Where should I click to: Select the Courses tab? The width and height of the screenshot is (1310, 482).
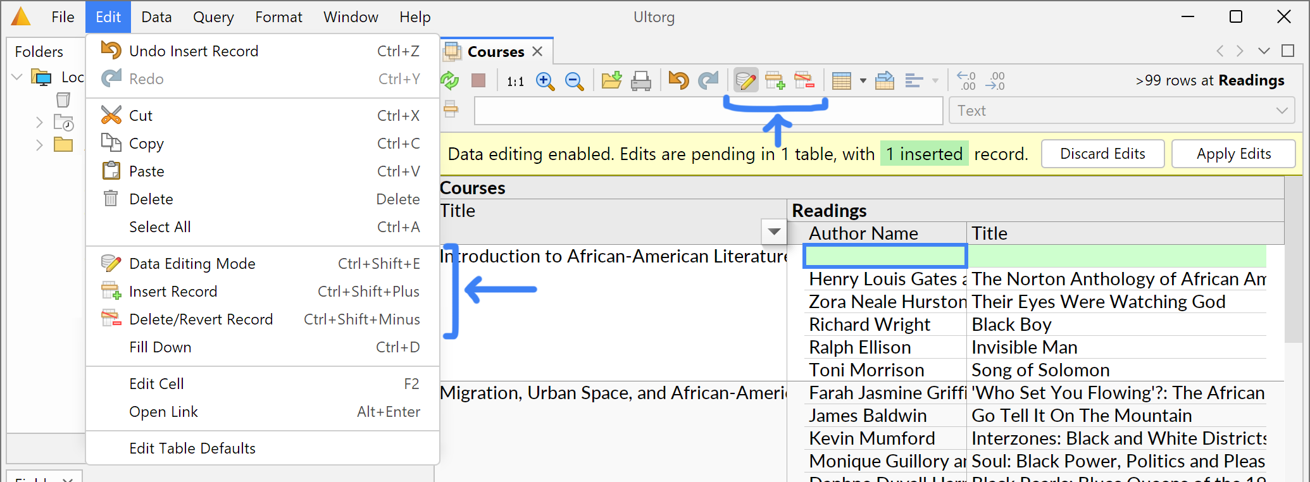click(x=496, y=52)
